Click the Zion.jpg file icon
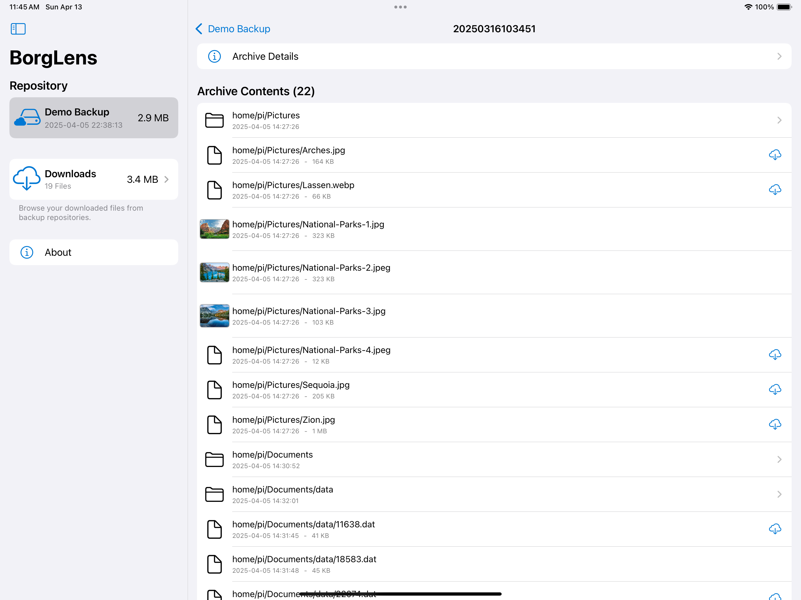The image size is (801, 600). coord(214,425)
